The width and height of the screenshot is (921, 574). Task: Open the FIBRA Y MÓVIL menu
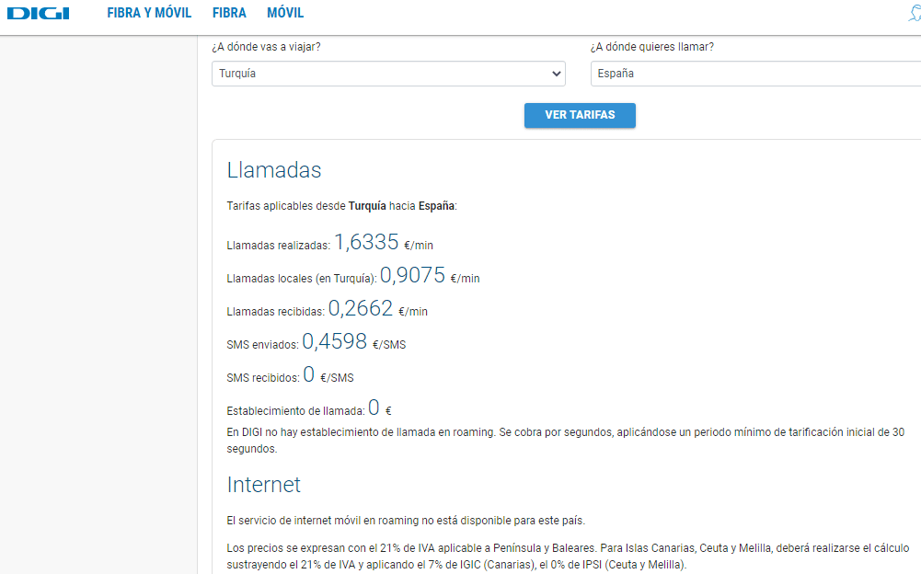(149, 13)
